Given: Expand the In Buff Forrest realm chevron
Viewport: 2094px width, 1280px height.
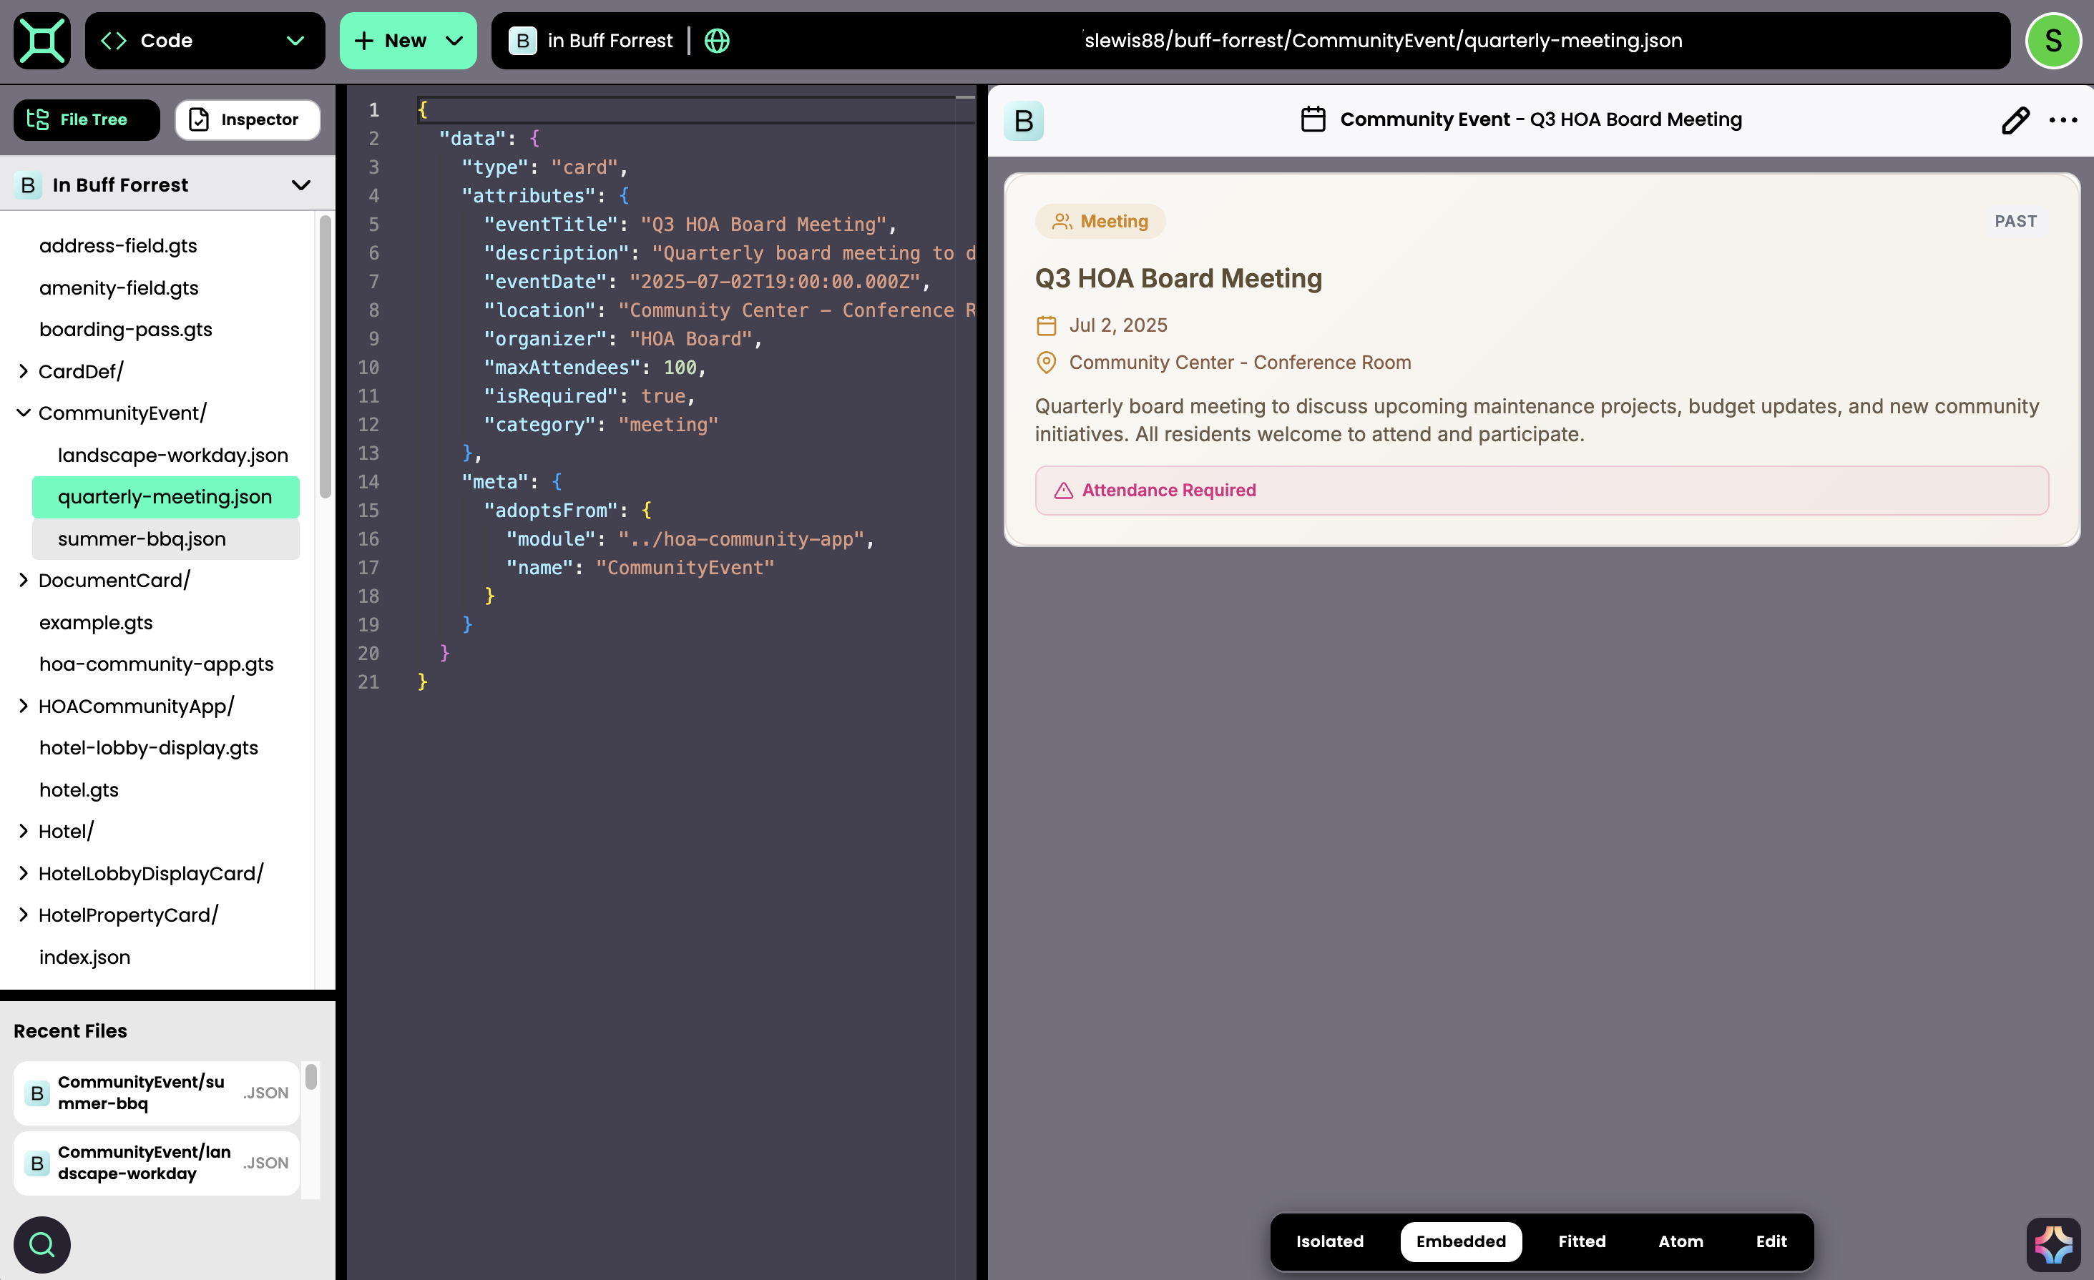Looking at the screenshot, I should tap(301, 184).
